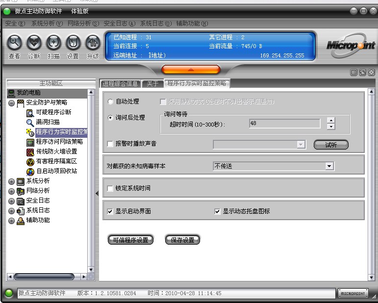Uncheck 显示动态托盘图标 checkbox
The width and height of the screenshot is (378, 303).
(x=217, y=211)
